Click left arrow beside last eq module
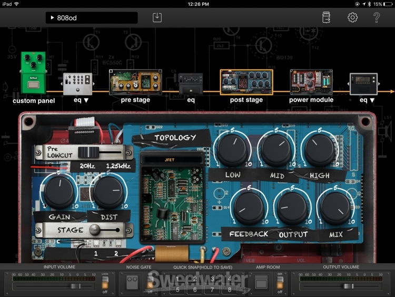Screen dimensions: 395x297 click(348, 84)
